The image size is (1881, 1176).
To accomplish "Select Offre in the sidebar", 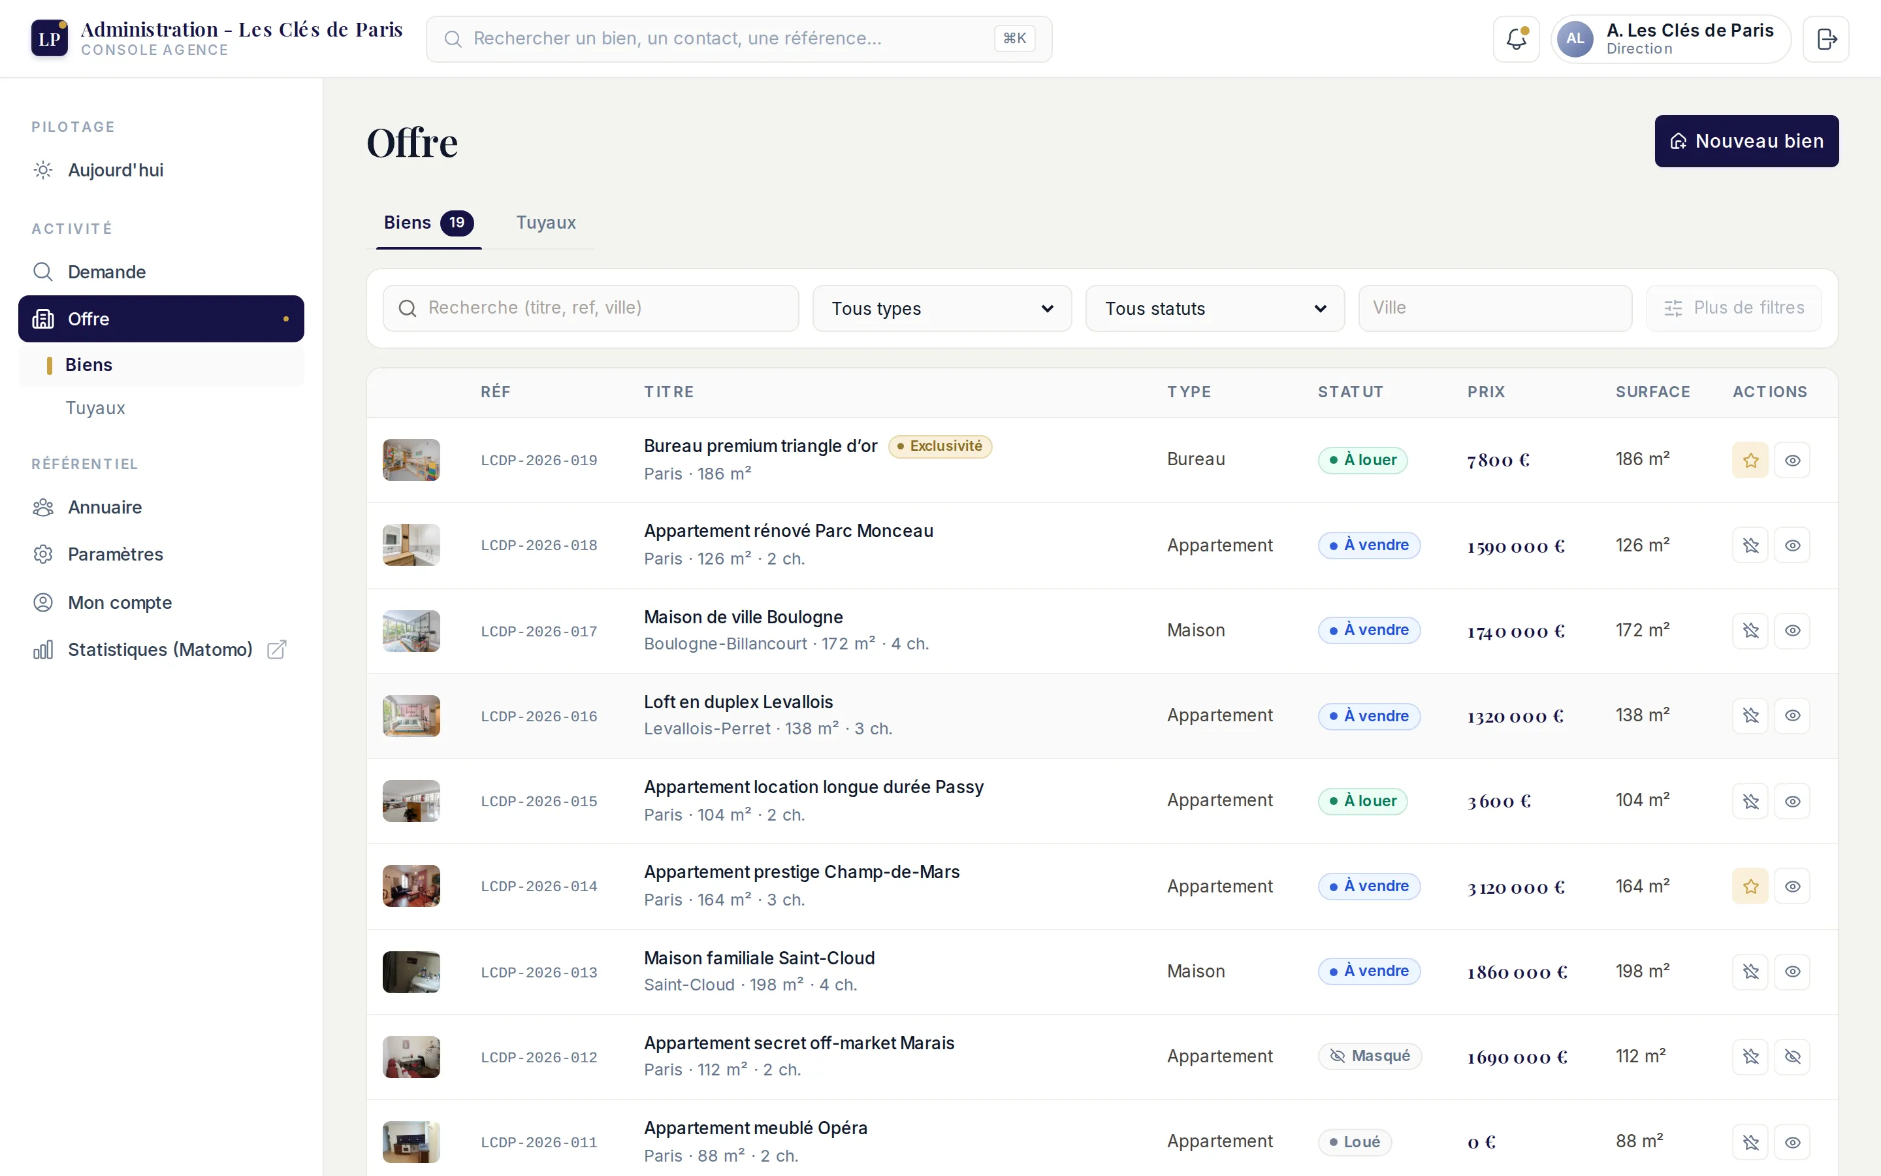I will point(161,319).
